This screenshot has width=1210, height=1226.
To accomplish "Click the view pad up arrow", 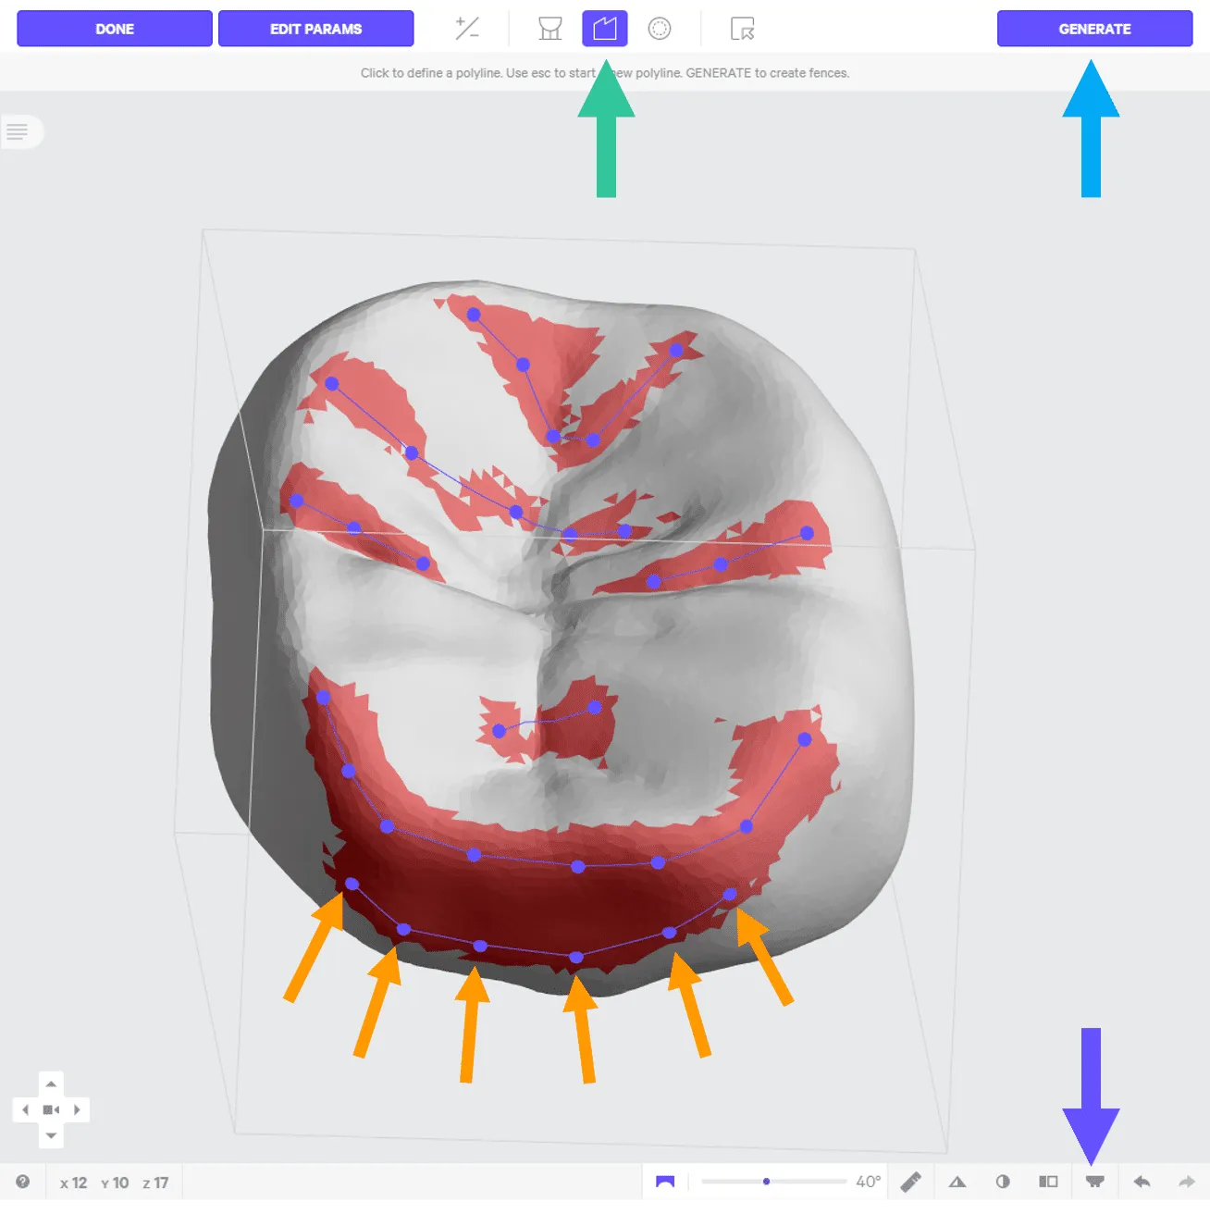I will click(x=51, y=1084).
